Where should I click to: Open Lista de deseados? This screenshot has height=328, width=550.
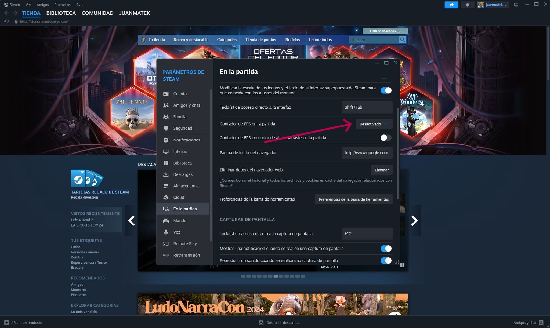tap(385, 31)
